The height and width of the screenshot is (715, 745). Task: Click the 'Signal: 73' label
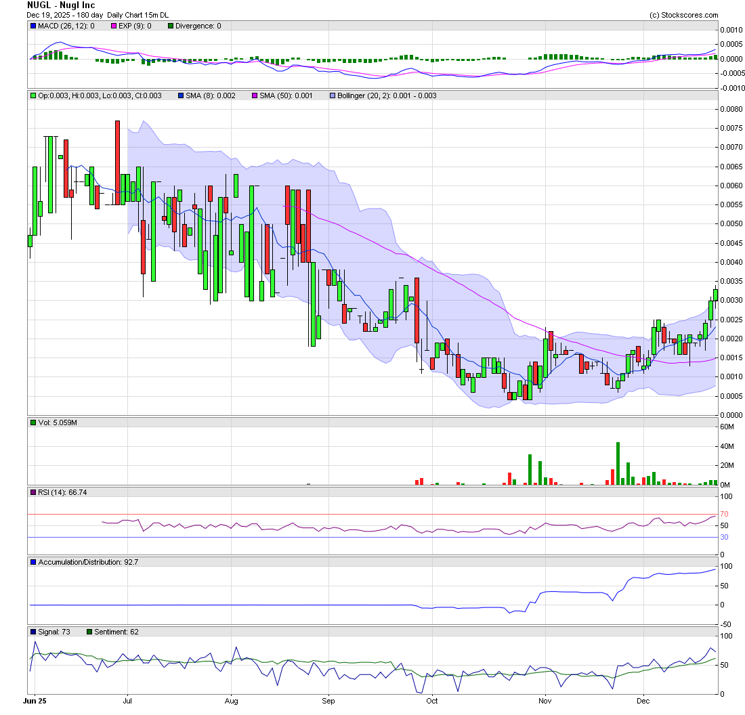[x=54, y=632]
